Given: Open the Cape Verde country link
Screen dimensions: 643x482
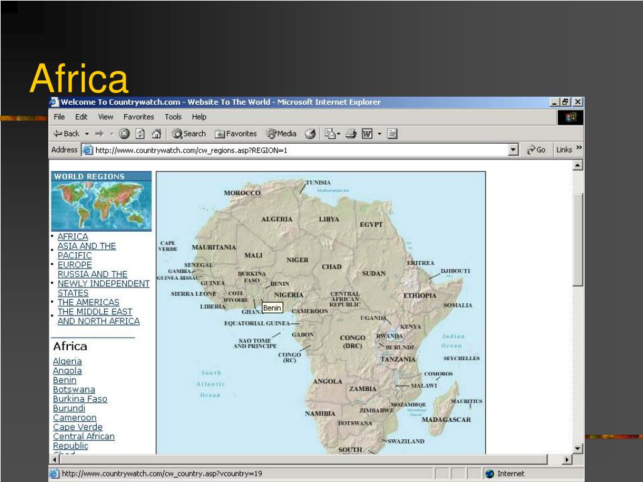Looking at the screenshot, I should point(77,427).
